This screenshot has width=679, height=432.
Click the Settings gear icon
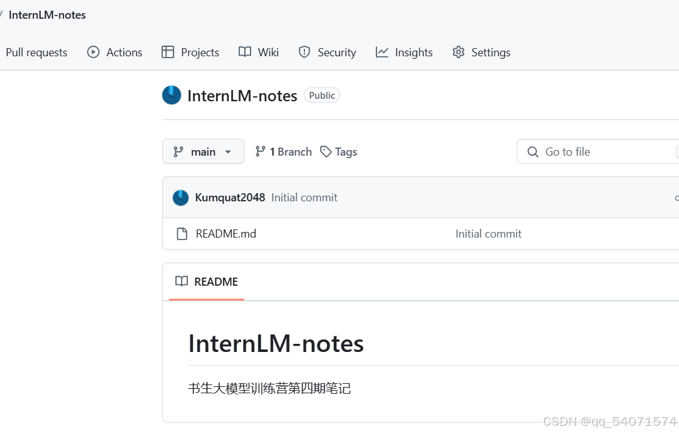[x=458, y=53]
